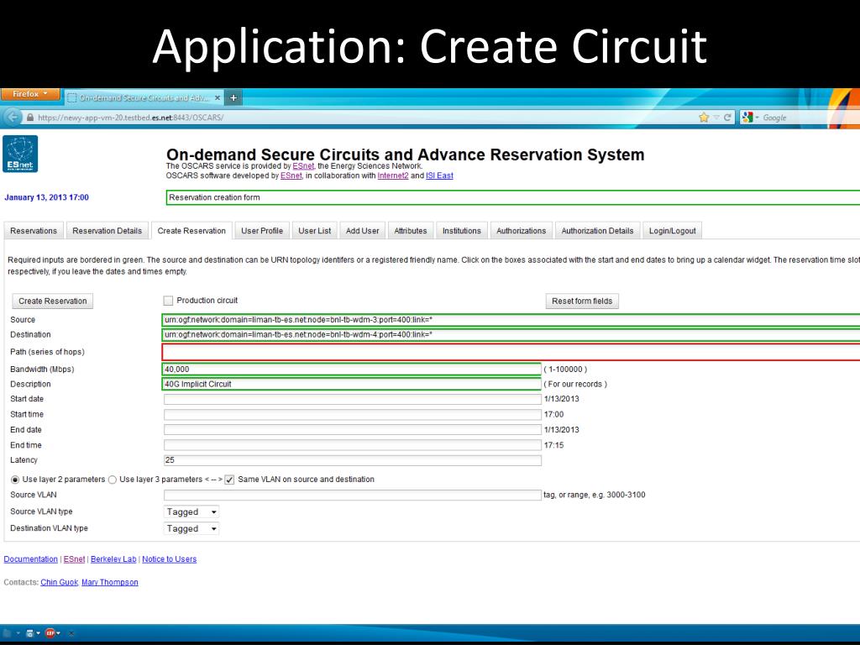Switch to the Reservation Details tab
Image resolution: width=860 pixels, height=645 pixels.
(x=107, y=230)
